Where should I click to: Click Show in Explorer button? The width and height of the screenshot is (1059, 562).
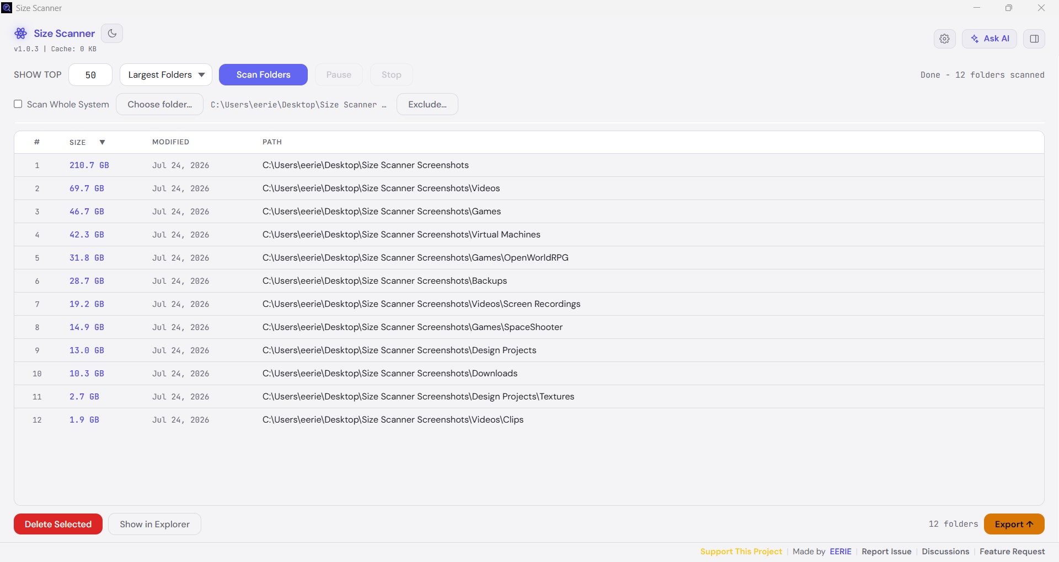coord(154,524)
